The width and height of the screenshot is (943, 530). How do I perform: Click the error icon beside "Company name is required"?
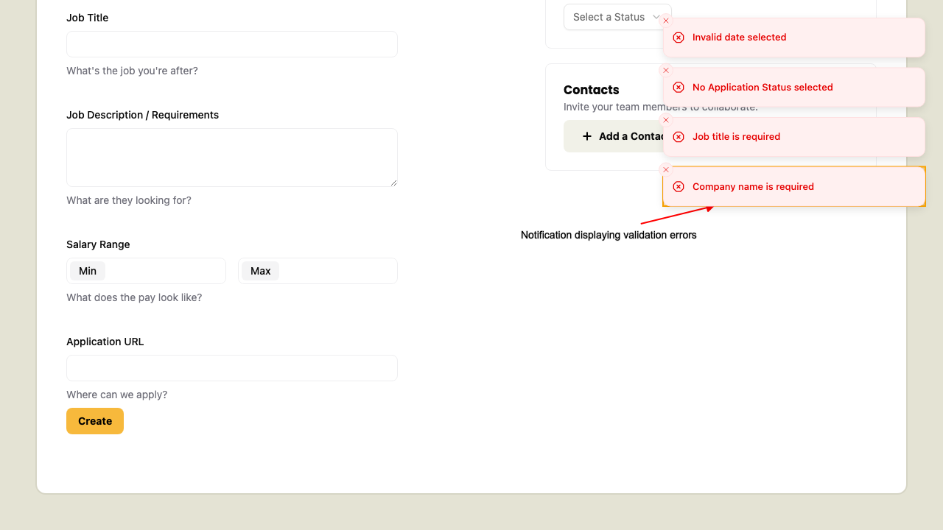[679, 186]
